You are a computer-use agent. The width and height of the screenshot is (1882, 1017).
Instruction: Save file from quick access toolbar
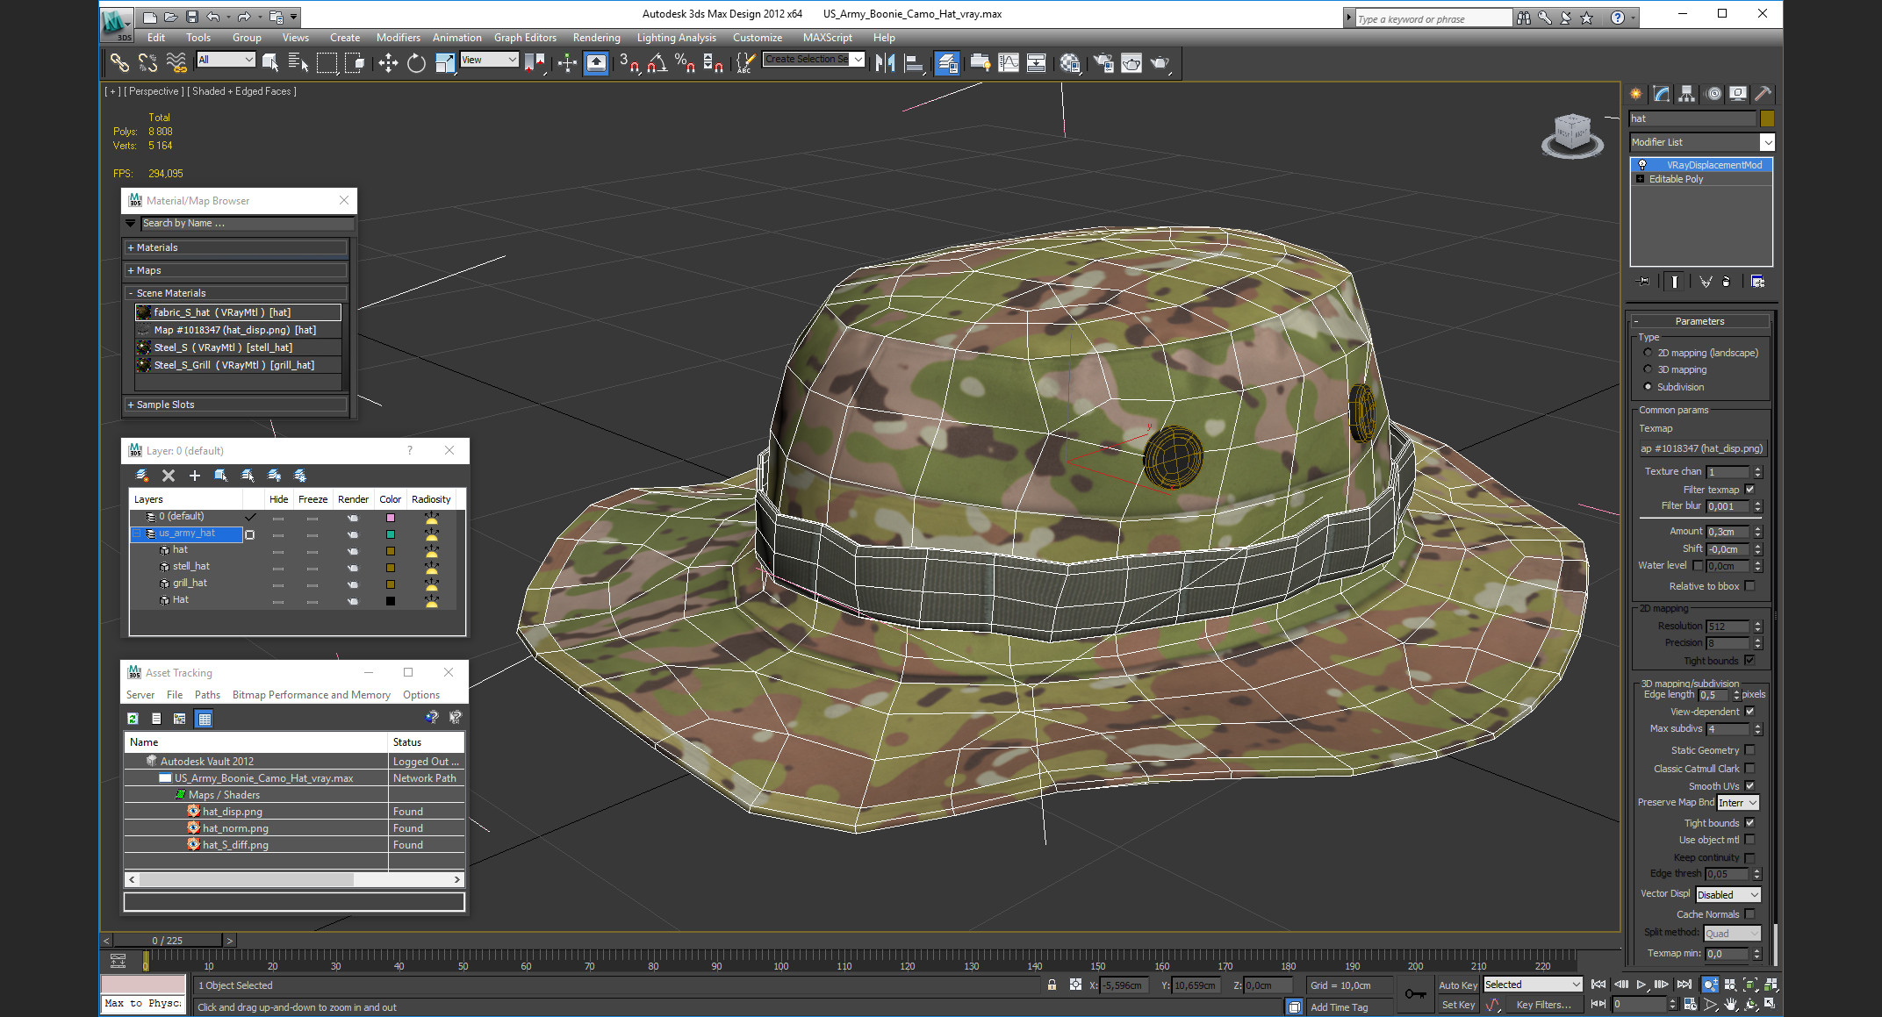(x=192, y=17)
